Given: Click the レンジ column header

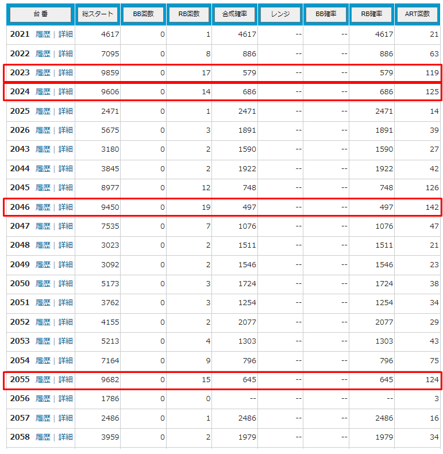Looking at the screenshot, I should 280,14.
